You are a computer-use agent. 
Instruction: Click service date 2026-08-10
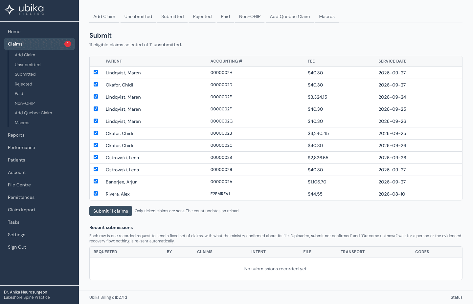click(x=392, y=194)
